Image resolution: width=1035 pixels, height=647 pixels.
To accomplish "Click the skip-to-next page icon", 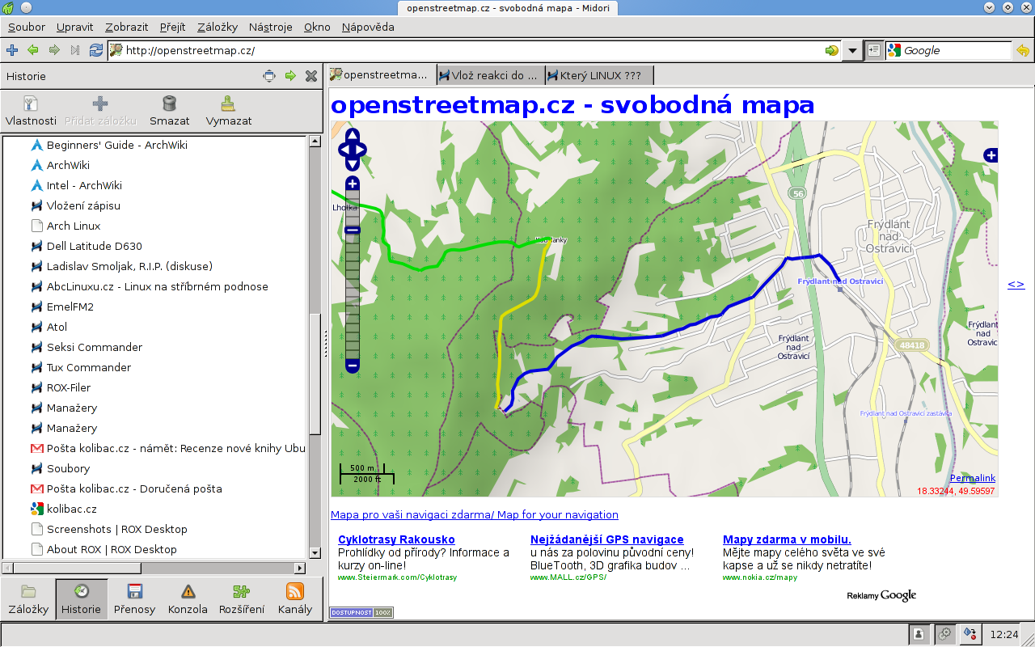I will point(75,50).
